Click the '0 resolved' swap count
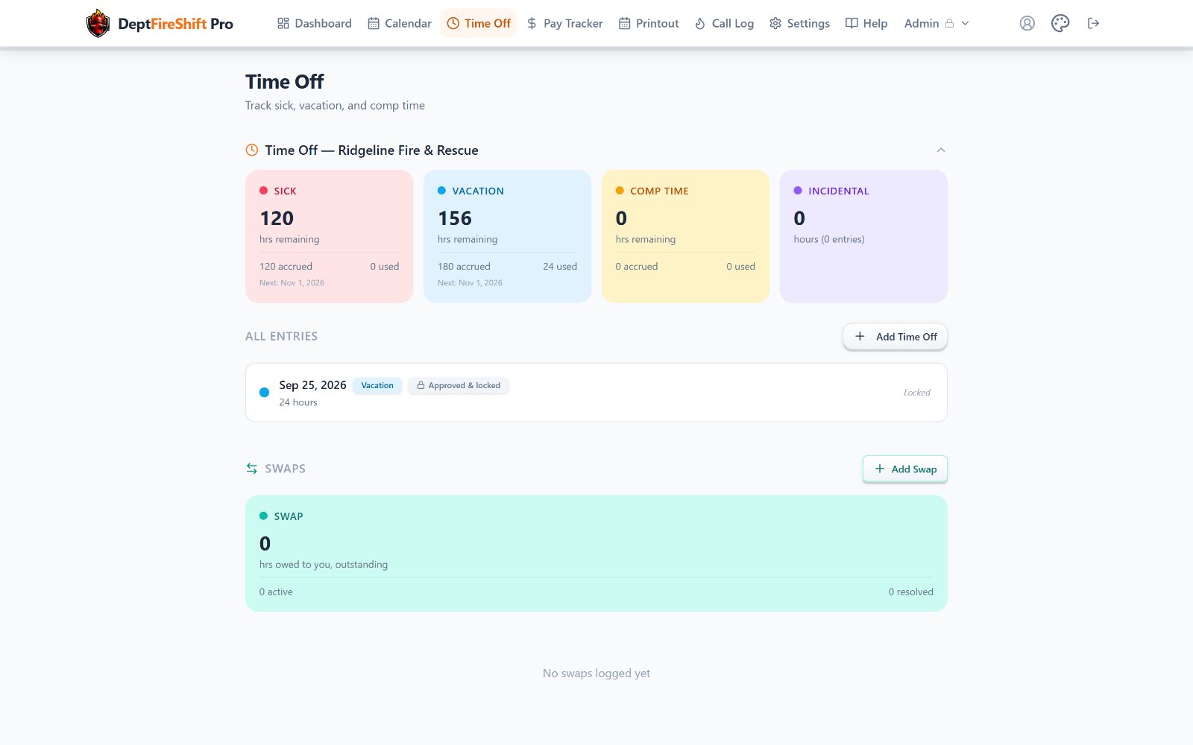Screen dimensions: 1193x745 (x=910, y=592)
